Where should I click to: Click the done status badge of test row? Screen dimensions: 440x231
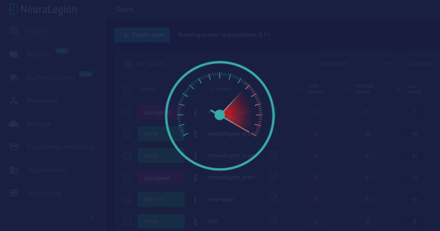(x=161, y=222)
